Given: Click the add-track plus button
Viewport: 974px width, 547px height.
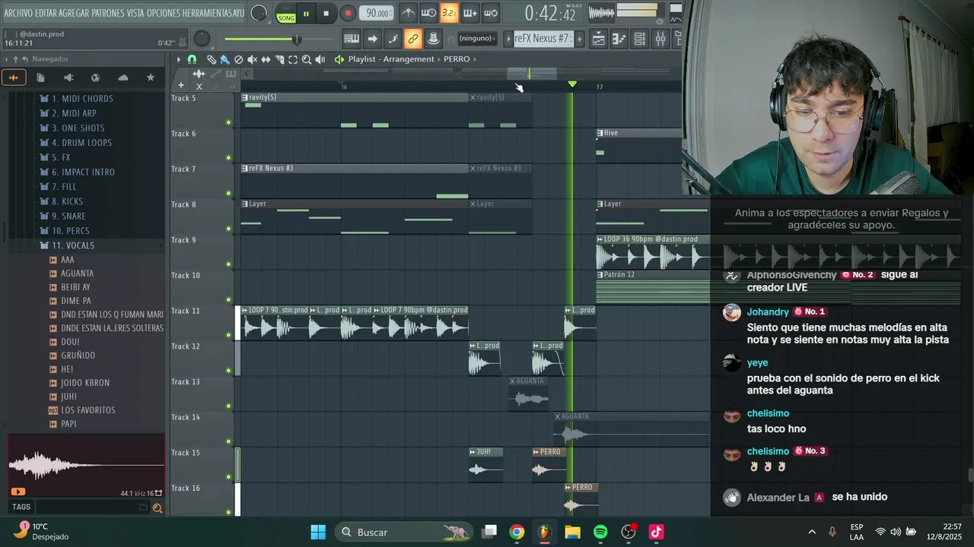Looking at the screenshot, I should click(x=180, y=86).
